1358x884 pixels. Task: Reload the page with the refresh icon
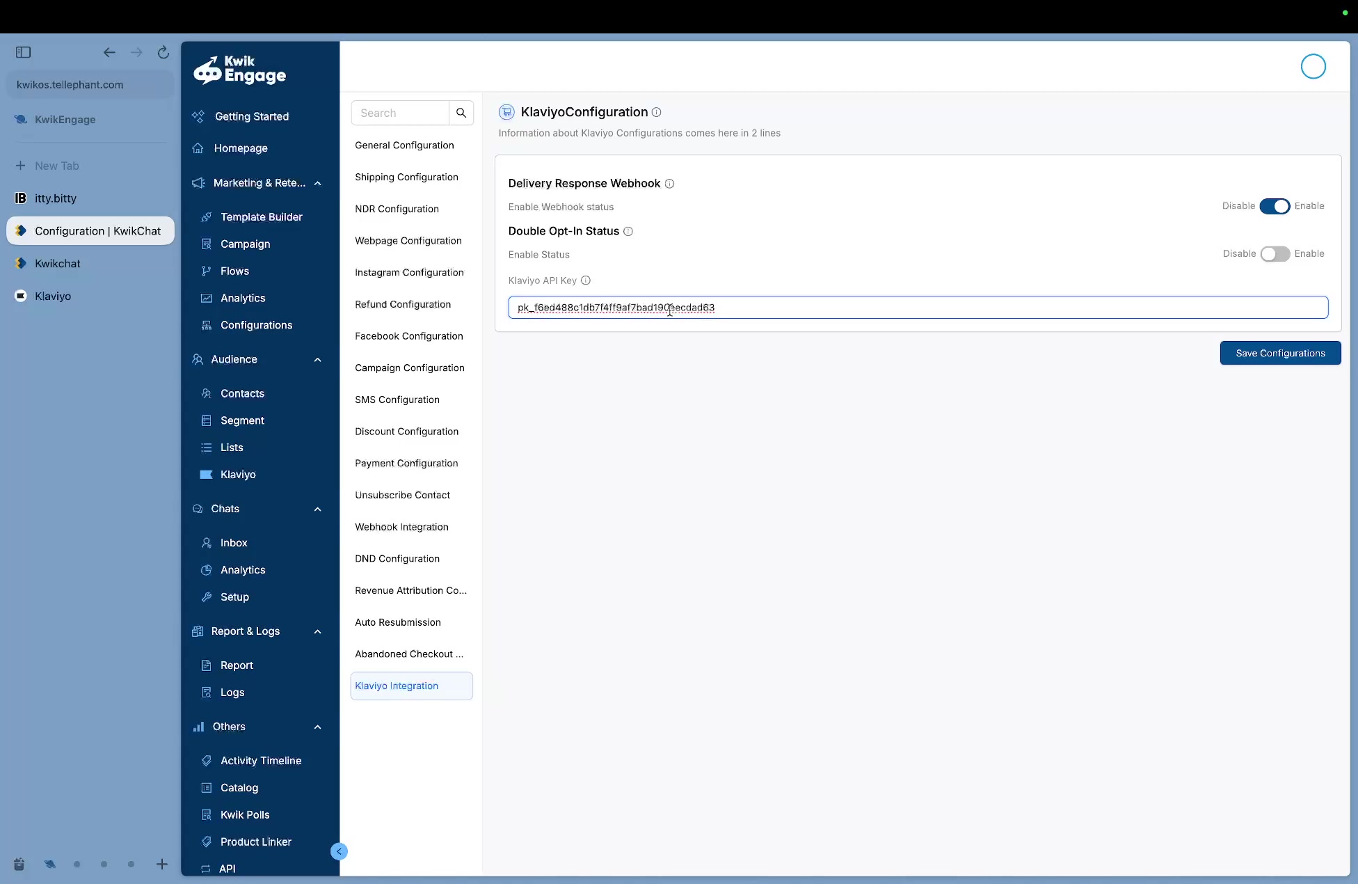pos(163,52)
